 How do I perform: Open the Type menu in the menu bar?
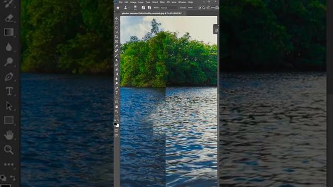point(148,2)
